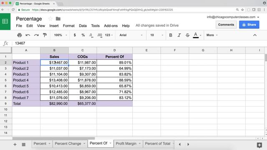Apply percent format with the % icon
Image resolution: width=267 pixels, height=150 pixels.
[x=83, y=35]
